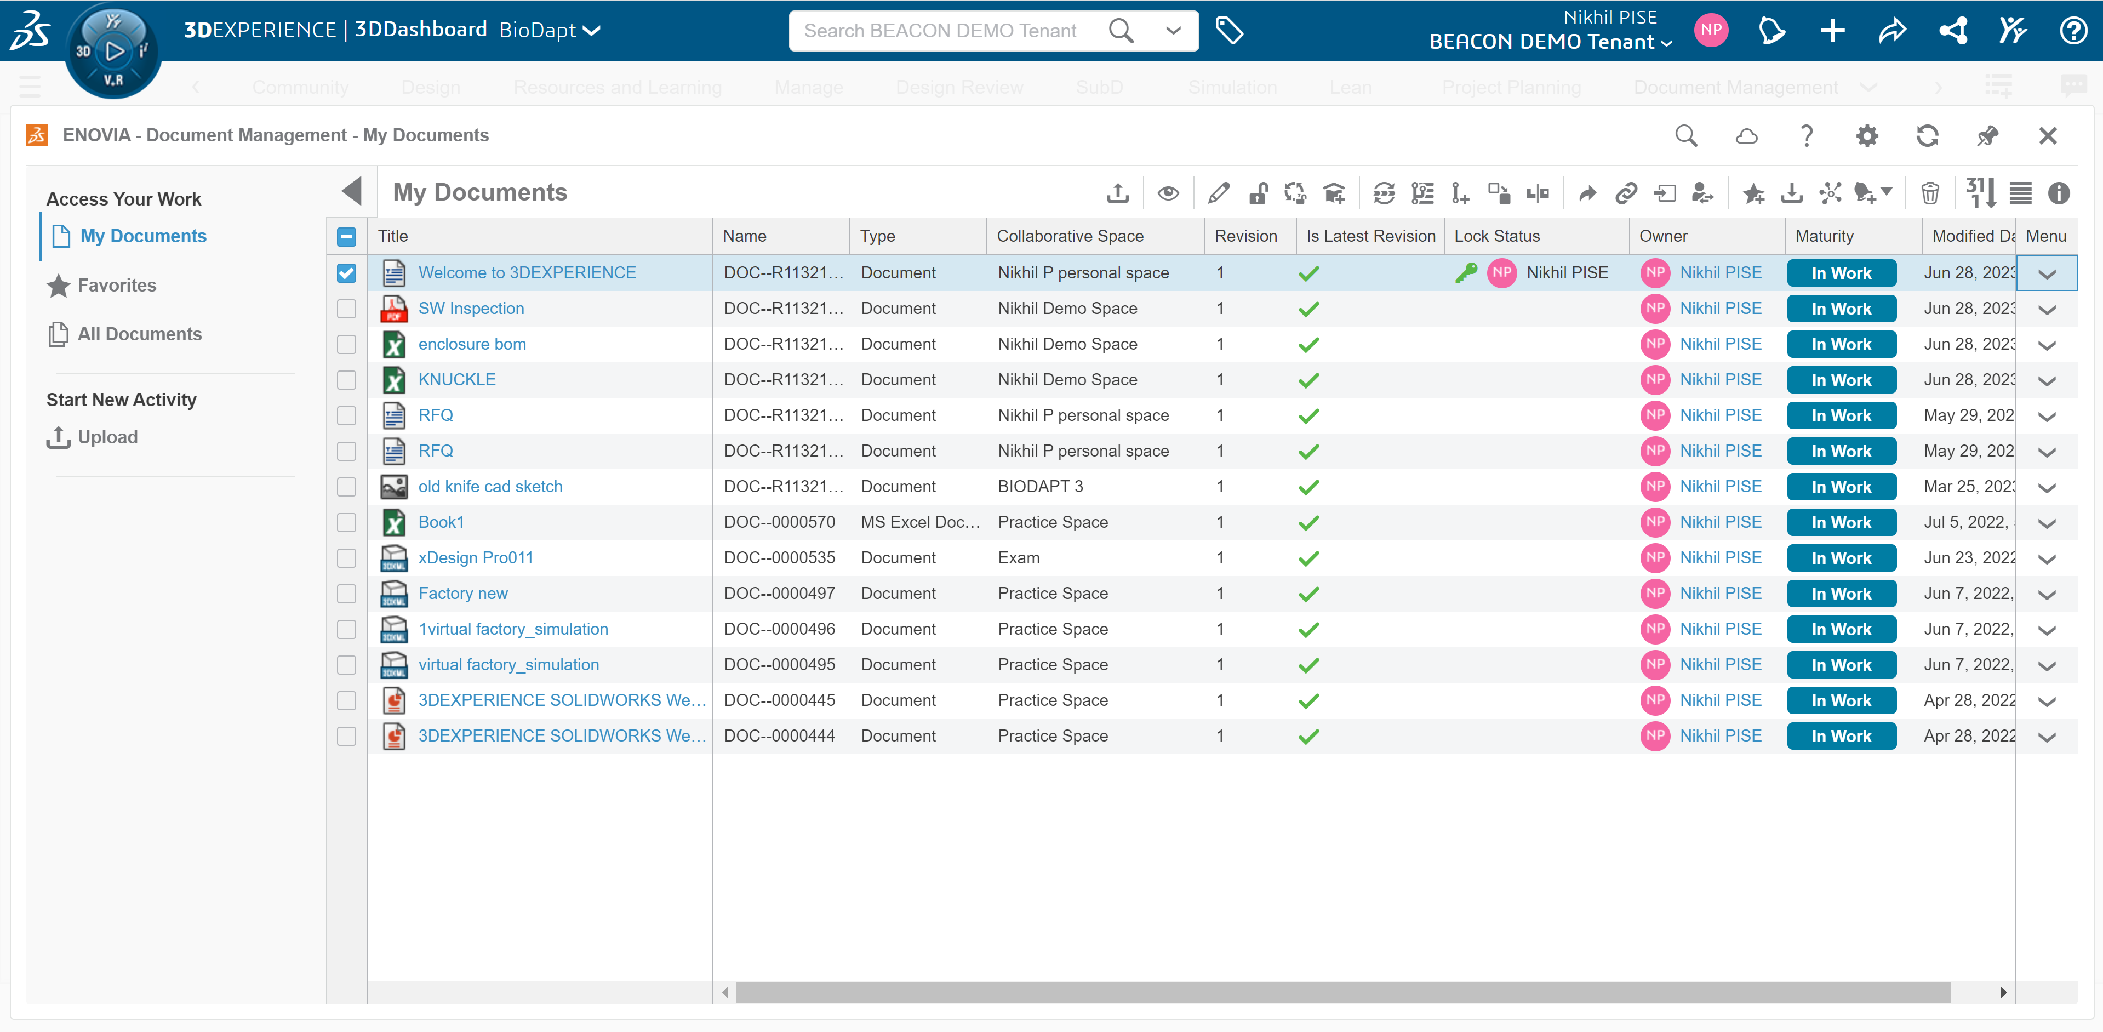Click the compare icon in the toolbar
This screenshot has height=1032, width=2103.
tap(1537, 193)
